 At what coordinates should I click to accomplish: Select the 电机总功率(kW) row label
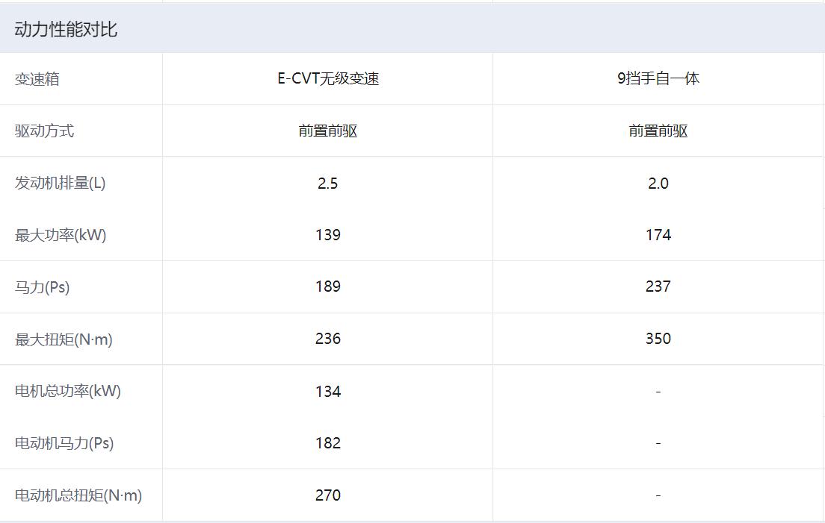[68, 391]
